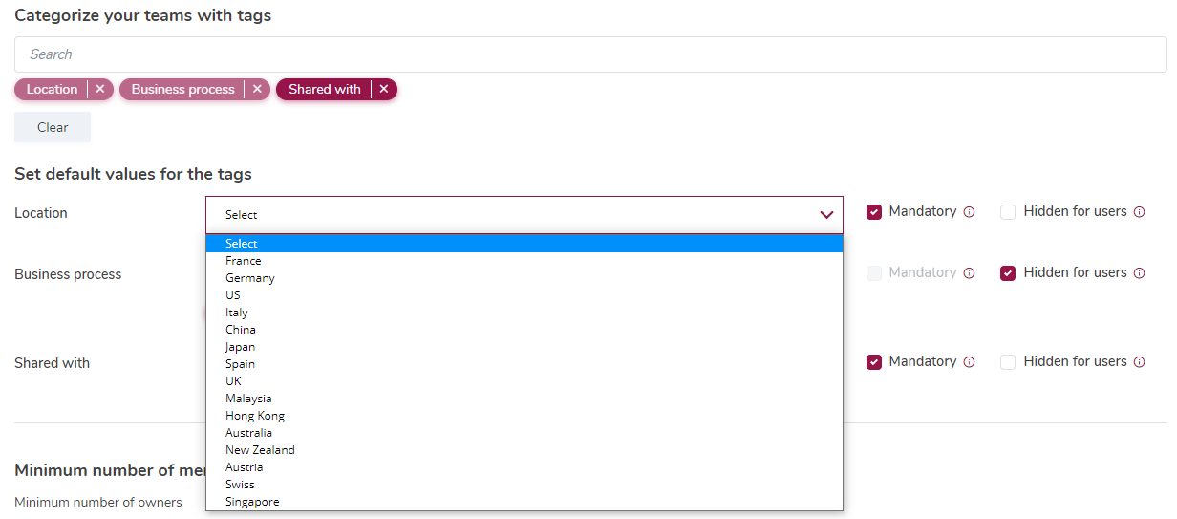Image resolution: width=1177 pixels, height=519 pixels.
Task: Click the Clear button below the tags
Action: click(x=53, y=127)
